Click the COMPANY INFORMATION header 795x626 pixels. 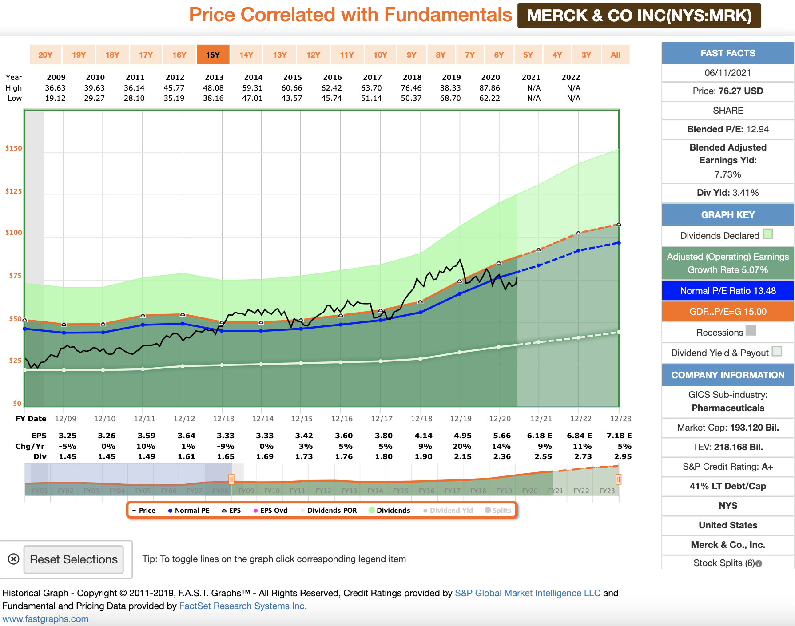click(x=728, y=375)
